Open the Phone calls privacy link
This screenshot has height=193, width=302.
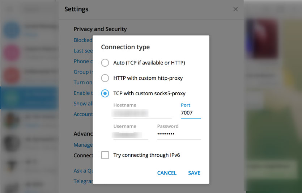pos(83,61)
